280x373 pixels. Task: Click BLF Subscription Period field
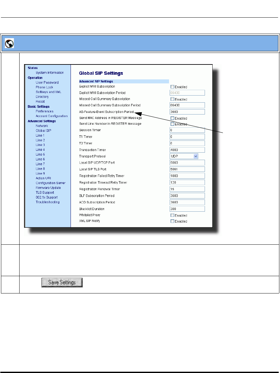tap(187, 196)
